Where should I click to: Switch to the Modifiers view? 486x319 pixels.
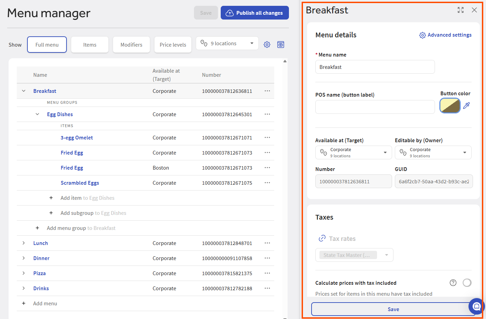click(131, 45)
